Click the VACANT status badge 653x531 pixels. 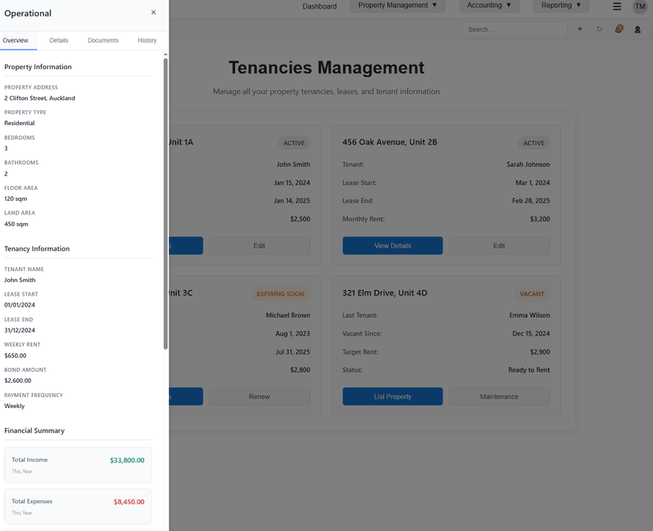tap(532, 294)
